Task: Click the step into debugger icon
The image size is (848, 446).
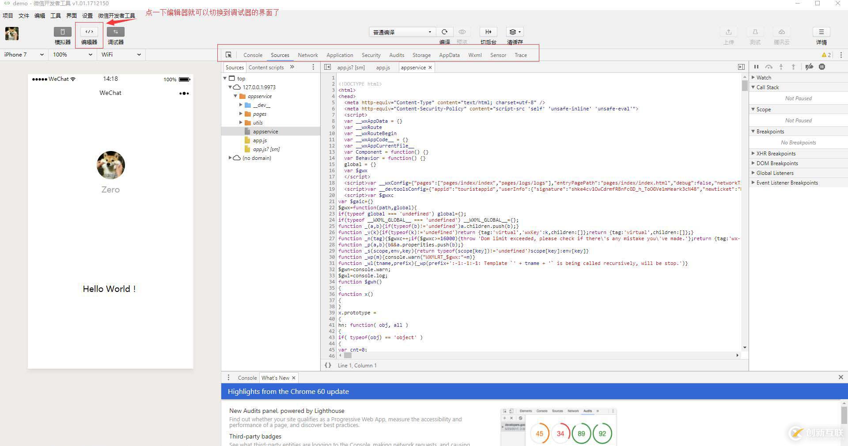Action: [x=781, y=67]
